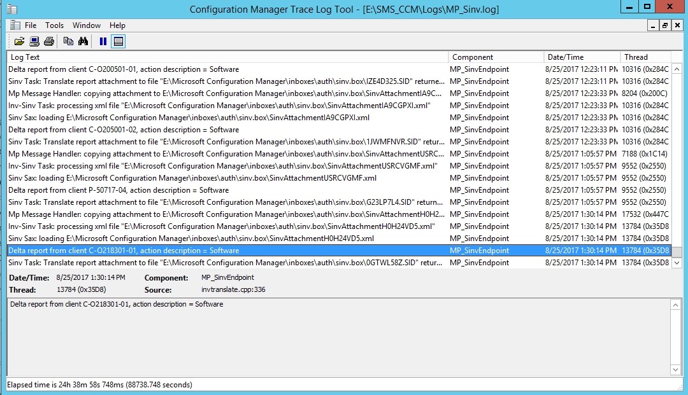Click the remote computer open icon
Screen dimensions: 688x395
tap(34, 41)
